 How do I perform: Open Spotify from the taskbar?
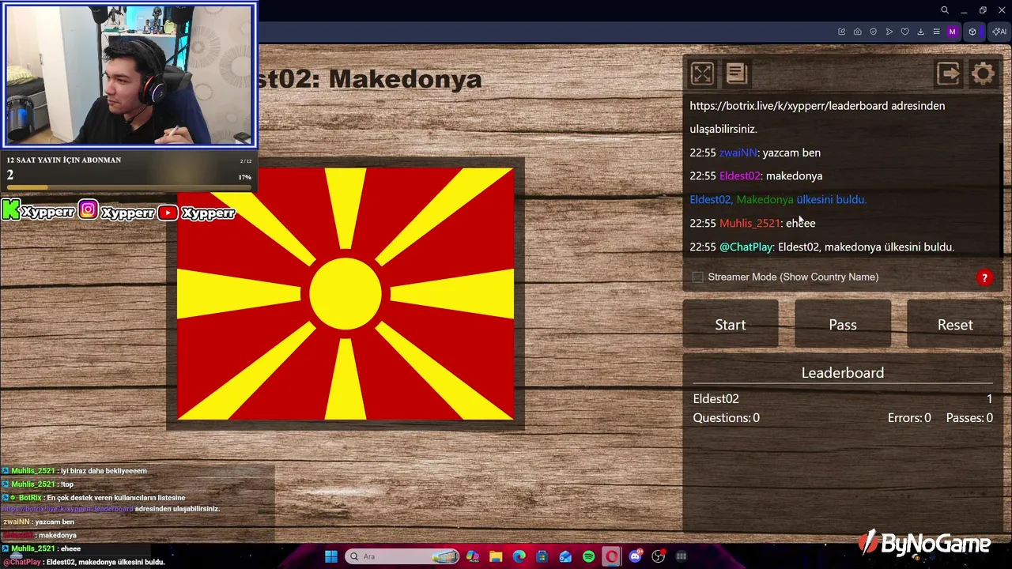588,556
